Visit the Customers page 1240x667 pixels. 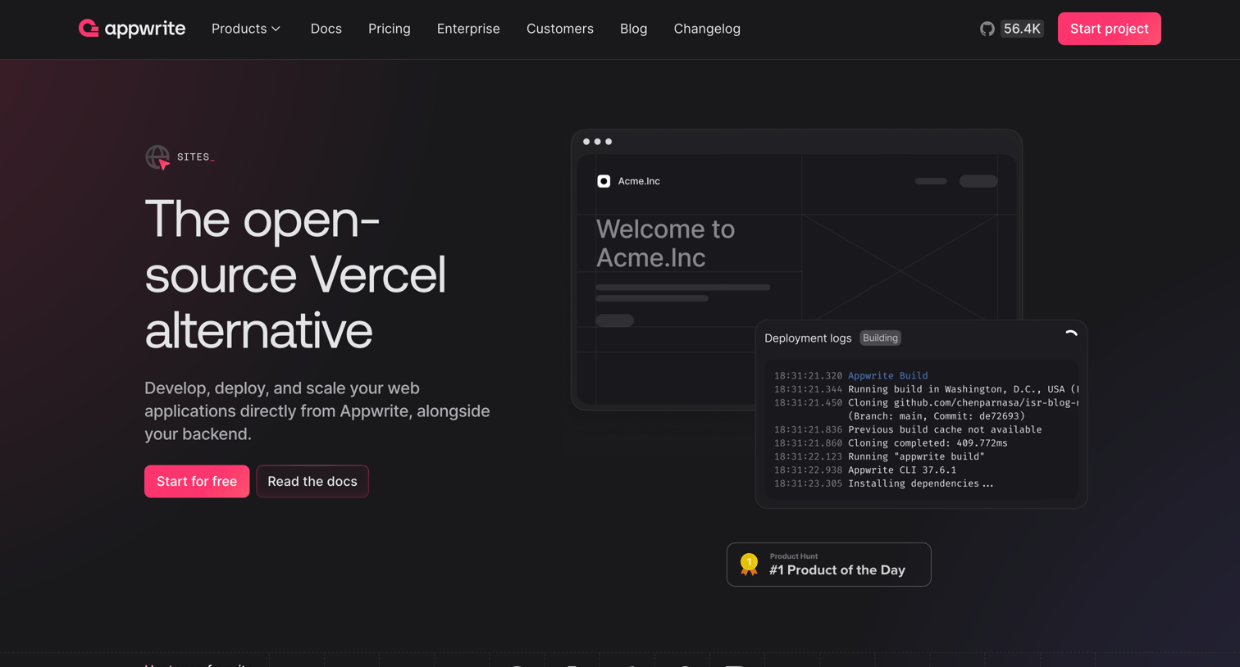pos(560,29)
